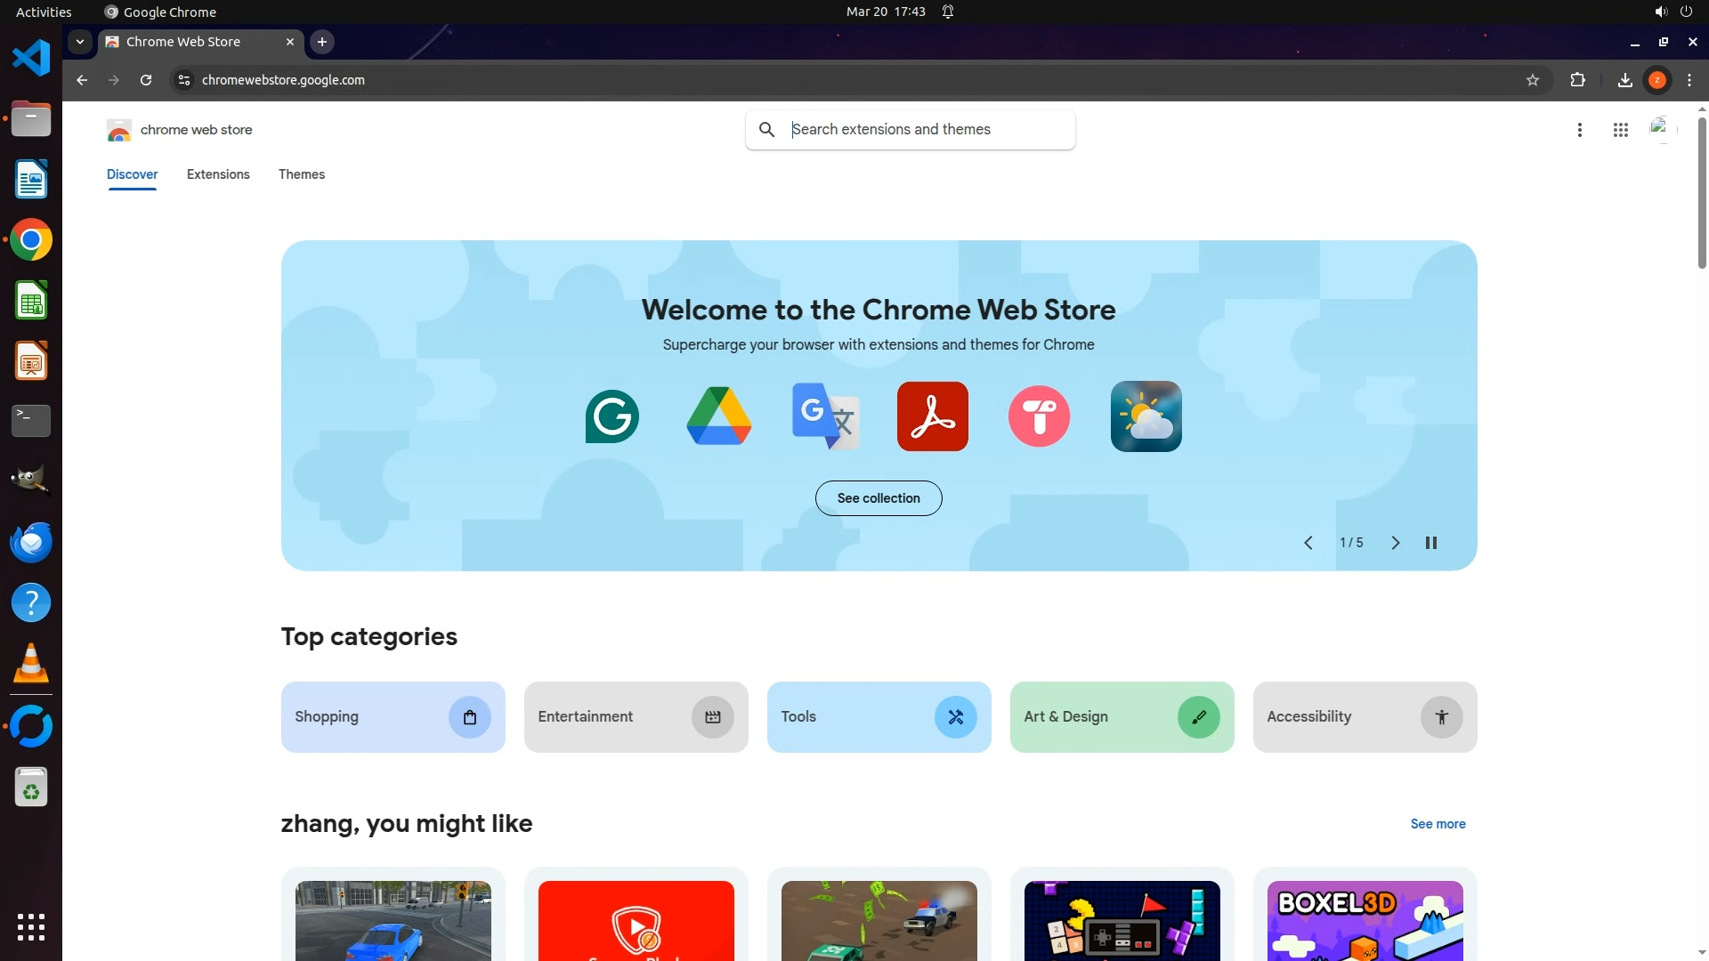Open the web store three-dot menu
The width and height of the screenshot is (1709, 961).
point(1580,130)
